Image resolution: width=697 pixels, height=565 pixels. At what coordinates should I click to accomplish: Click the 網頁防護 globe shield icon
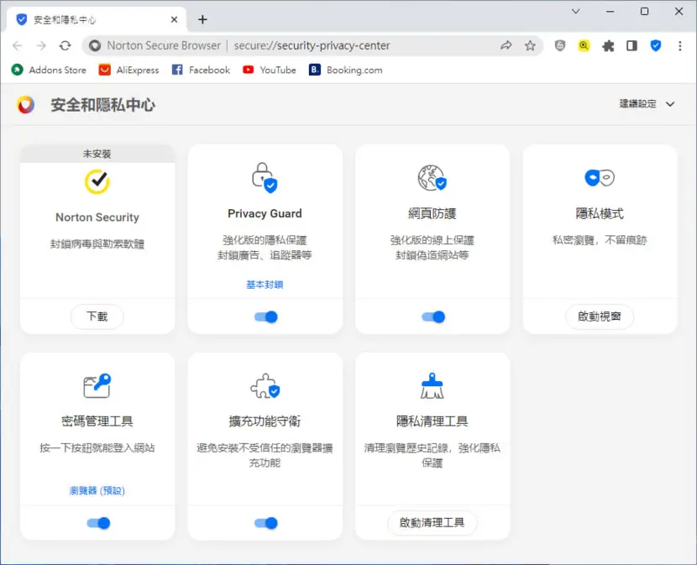click(x=432, y=178)
